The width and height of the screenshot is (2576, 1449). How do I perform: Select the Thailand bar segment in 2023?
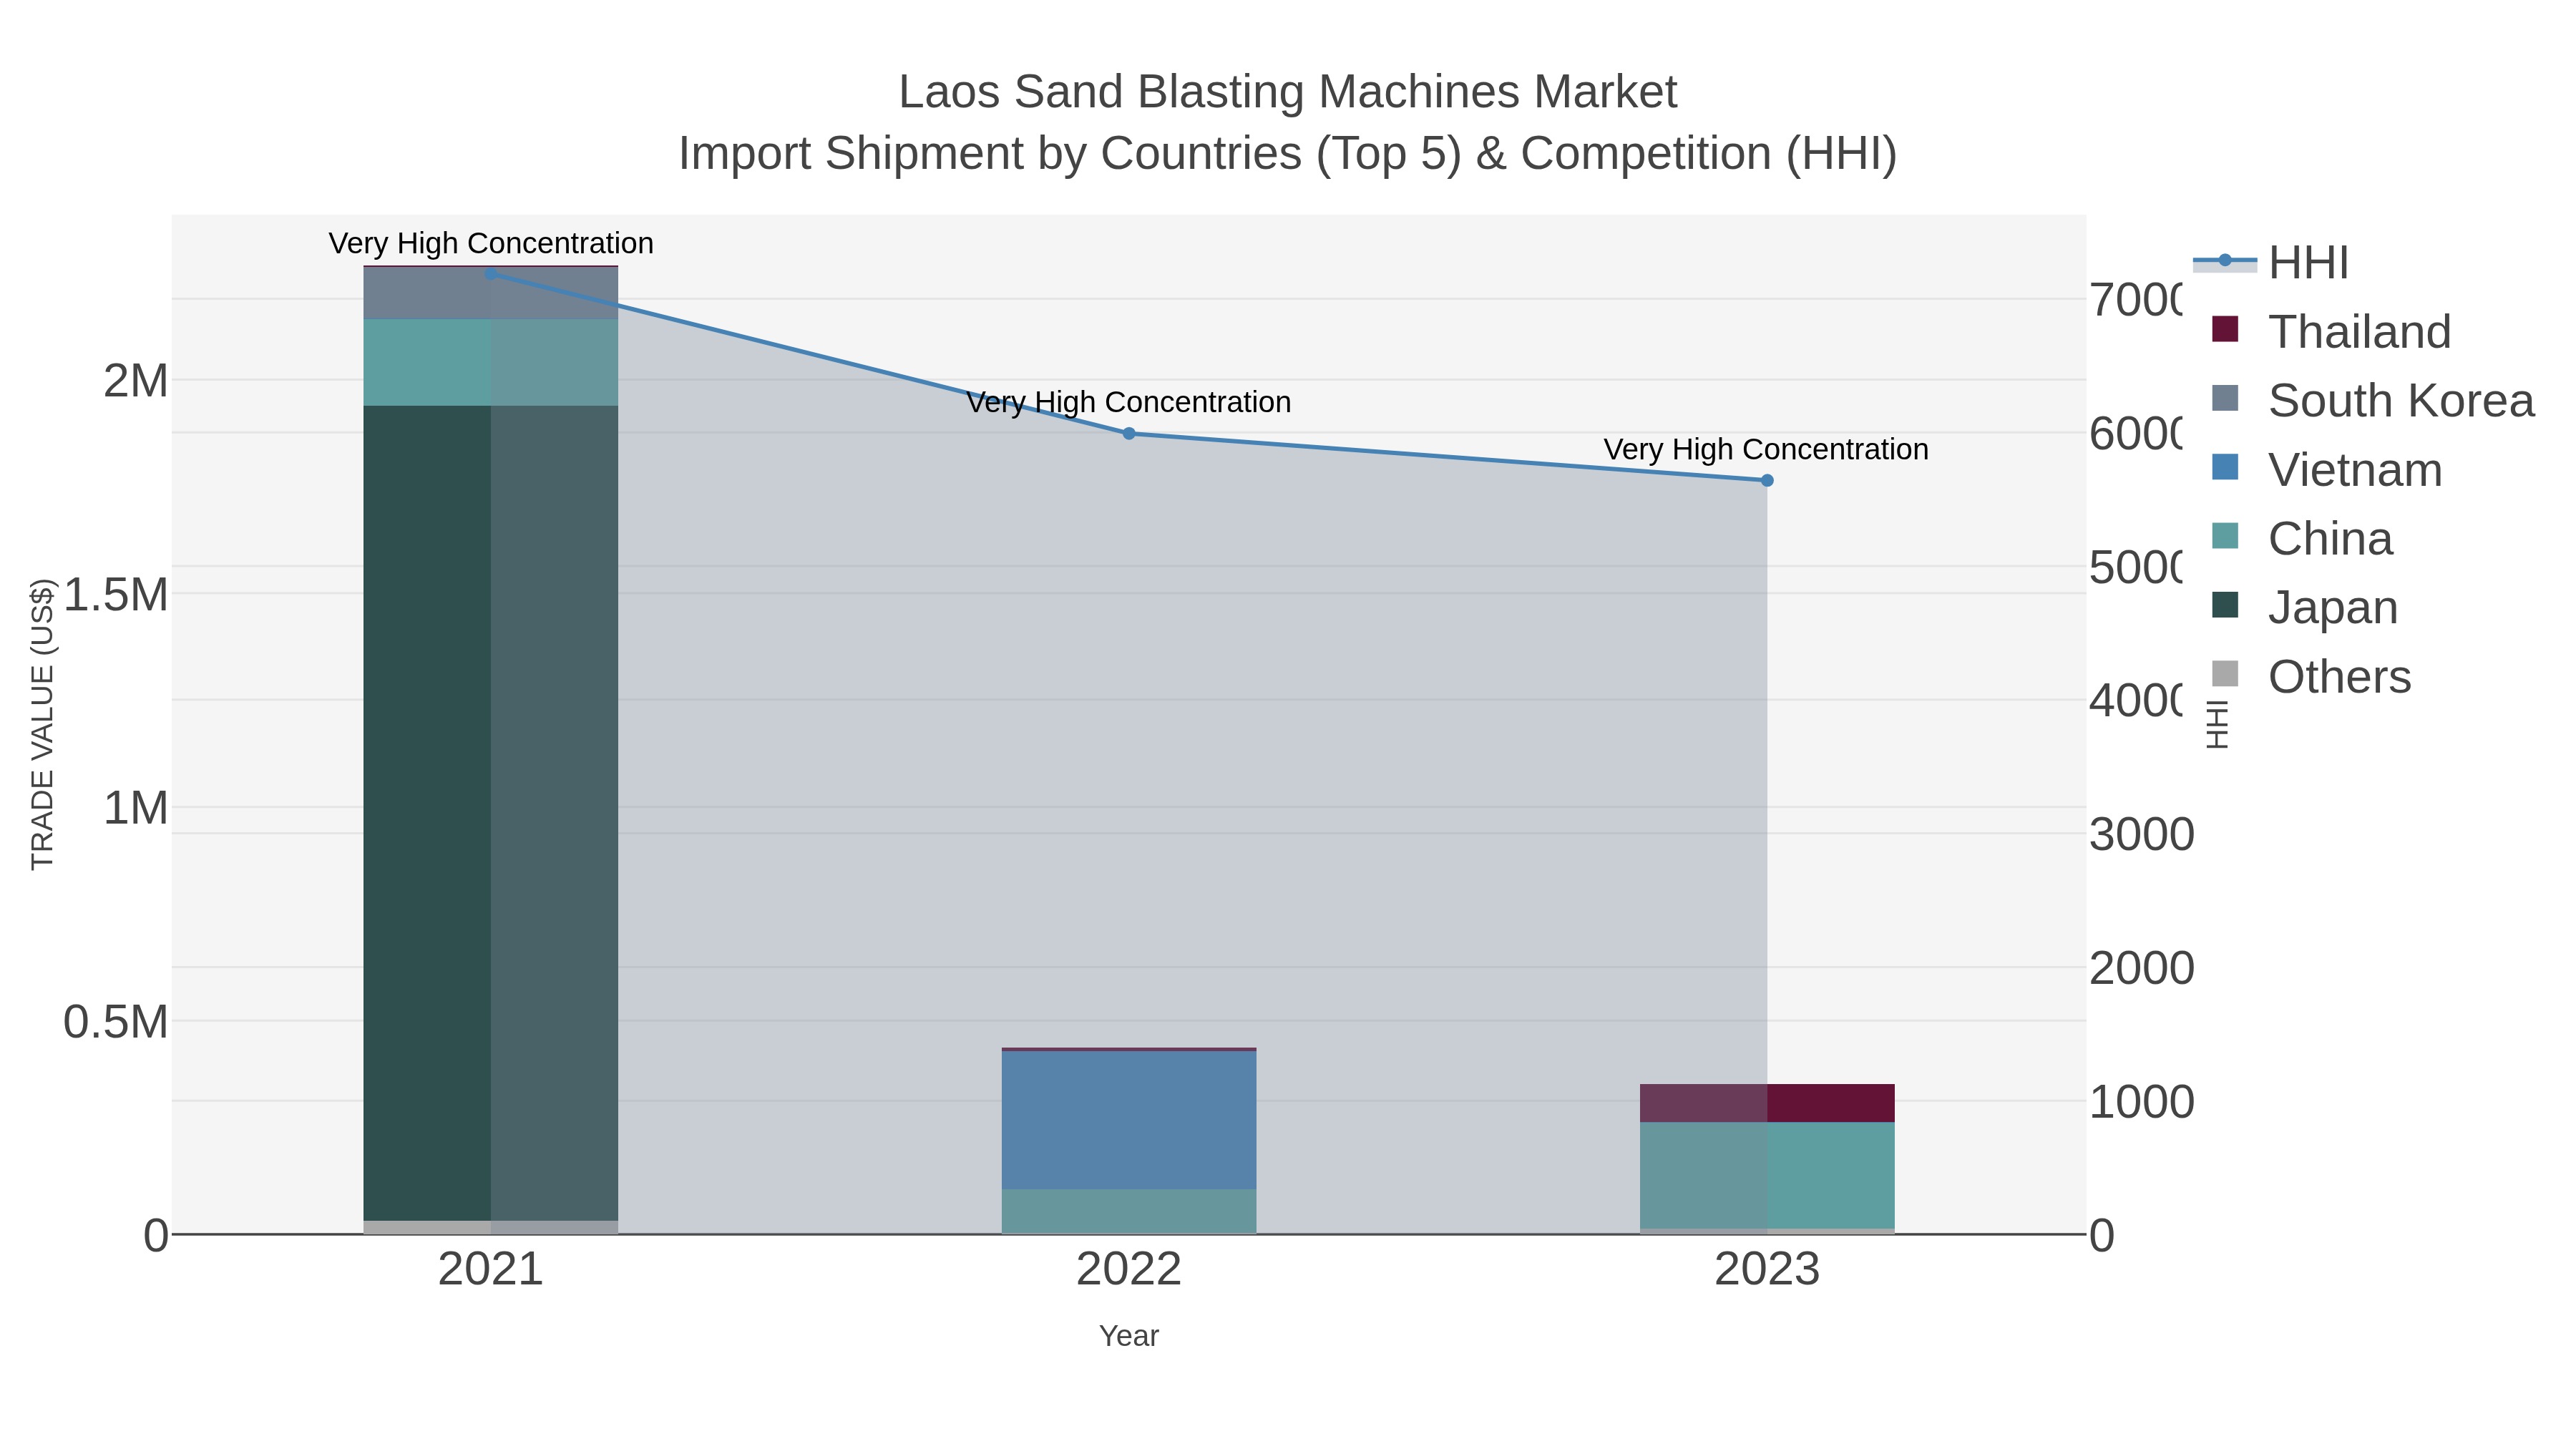(x=1767, y=1103)
